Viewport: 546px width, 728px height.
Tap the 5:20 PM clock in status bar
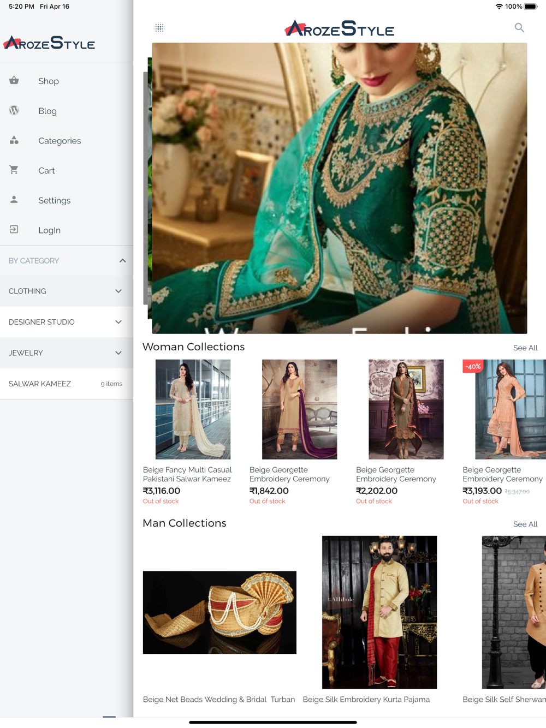[x=21, y=7]
